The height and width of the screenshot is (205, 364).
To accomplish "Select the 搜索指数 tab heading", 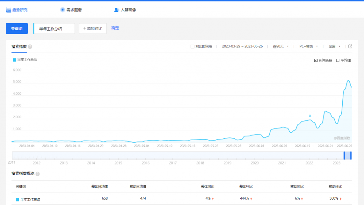I will 19,47.
